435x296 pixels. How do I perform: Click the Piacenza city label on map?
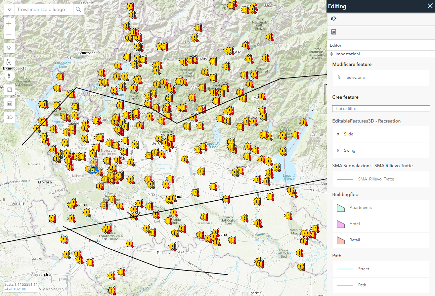(165, 253)
